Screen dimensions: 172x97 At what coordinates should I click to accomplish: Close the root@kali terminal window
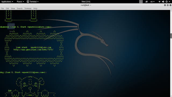(x=170, y=5)
